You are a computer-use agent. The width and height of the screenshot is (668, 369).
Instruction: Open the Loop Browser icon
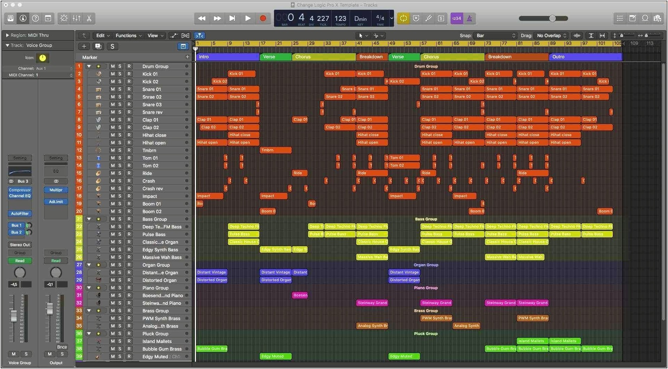645,18
